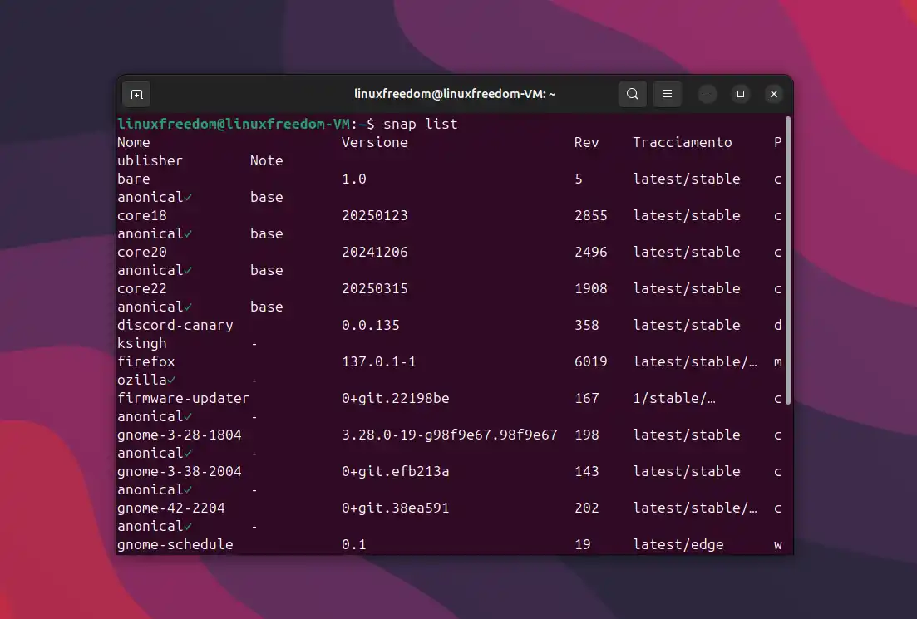Open a new terminal tab

(136, 94)
